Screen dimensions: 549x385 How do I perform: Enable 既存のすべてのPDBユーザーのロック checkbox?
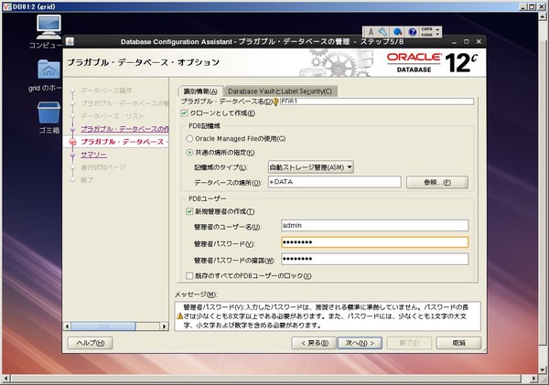[x=189, y=276]
